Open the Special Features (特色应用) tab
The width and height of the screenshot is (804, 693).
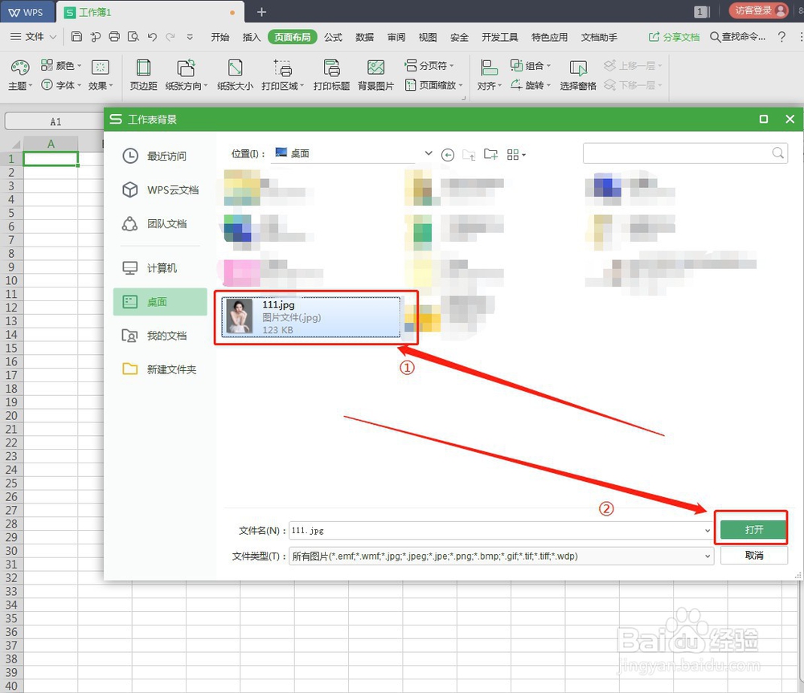549,37
